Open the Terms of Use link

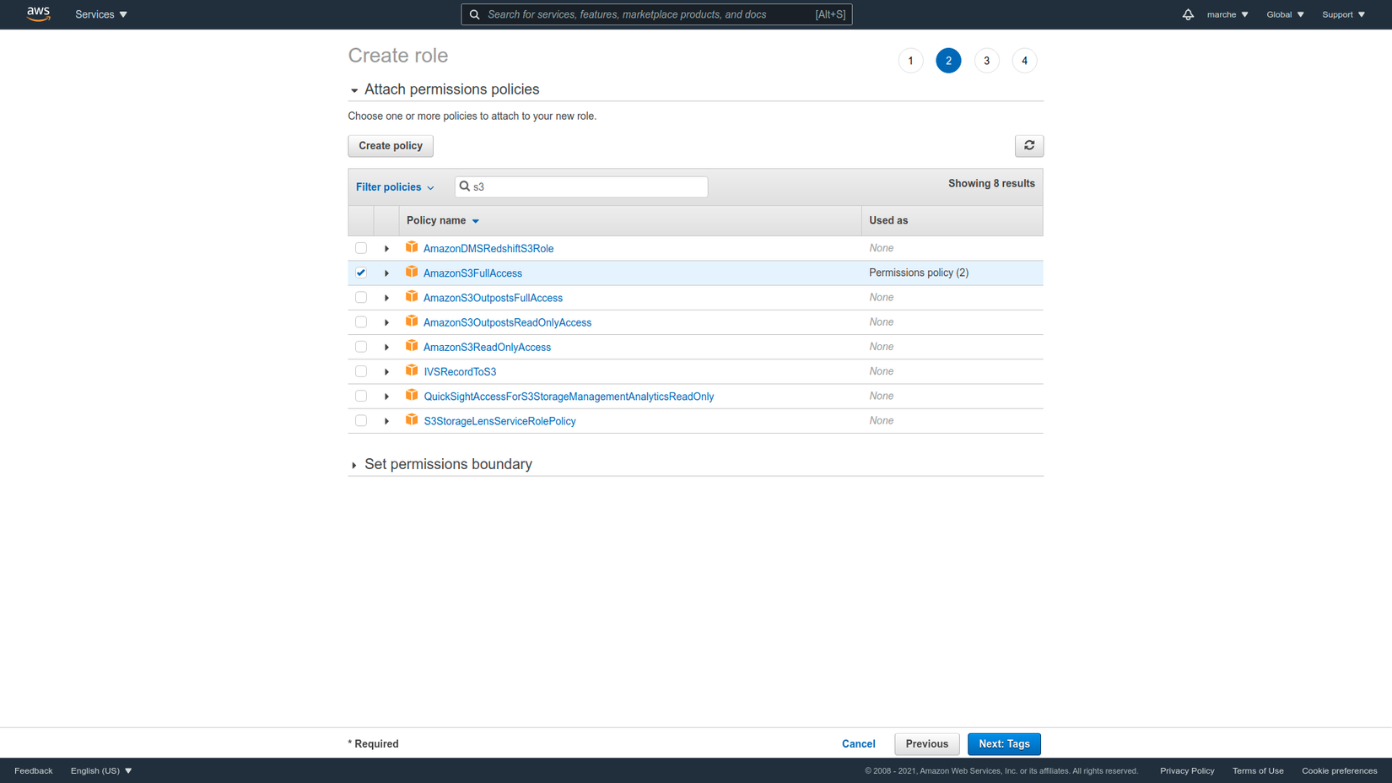click(x=1258, y=770)
